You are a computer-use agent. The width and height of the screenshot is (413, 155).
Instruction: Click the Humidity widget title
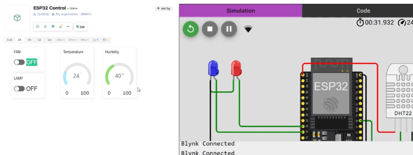(x=112, y=52)
